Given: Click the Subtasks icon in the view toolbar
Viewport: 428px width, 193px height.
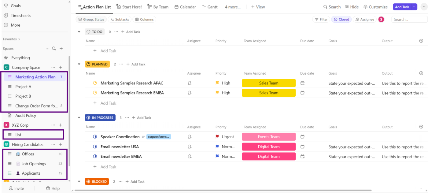Looking at the screenshot, I should pos(112,19).
